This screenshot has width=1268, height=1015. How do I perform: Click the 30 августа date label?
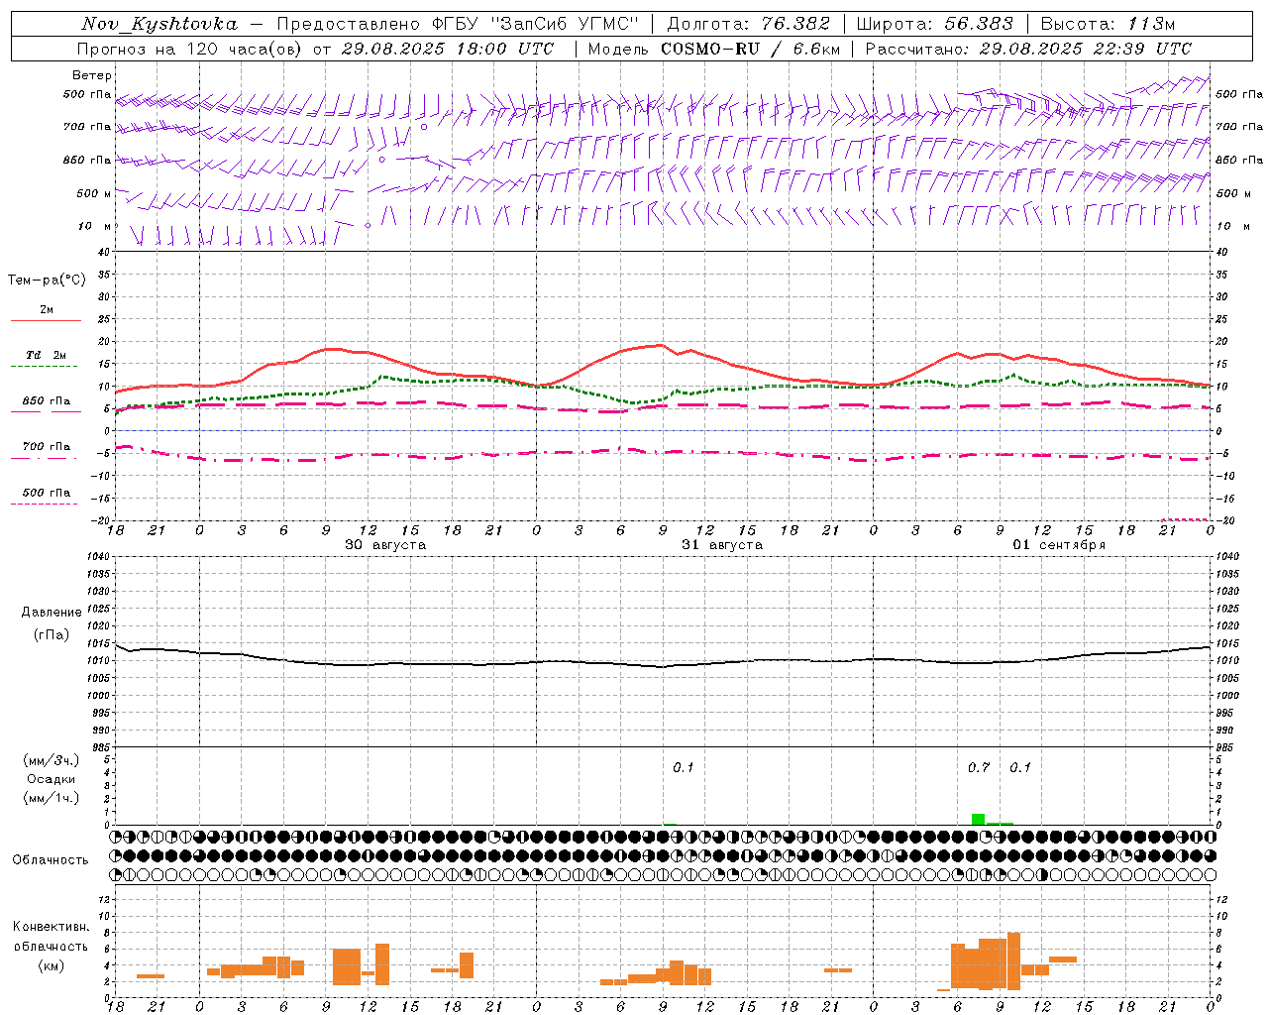pyautogui.click(x=385, y=545)
